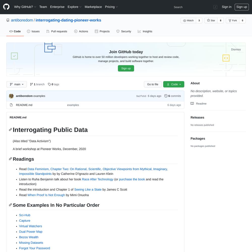Open the Team page in navigation
Viewport: 252px width, 252px height.
(x=43, y=7)
